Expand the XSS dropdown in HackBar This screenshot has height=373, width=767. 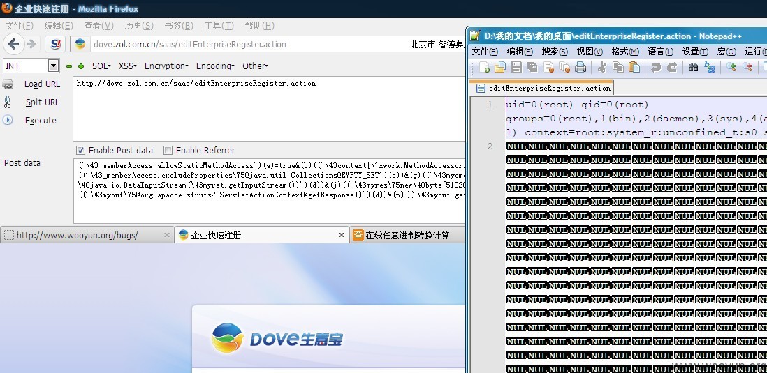click(127, 66)
